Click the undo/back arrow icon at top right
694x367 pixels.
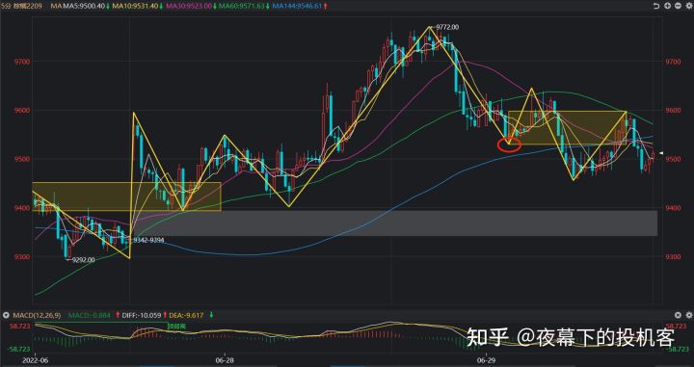pos(656,6)
